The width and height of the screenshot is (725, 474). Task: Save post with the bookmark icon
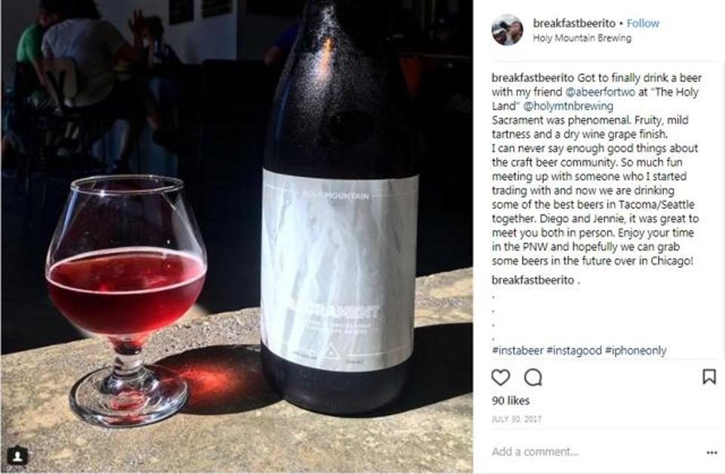(x=709, y=376)
